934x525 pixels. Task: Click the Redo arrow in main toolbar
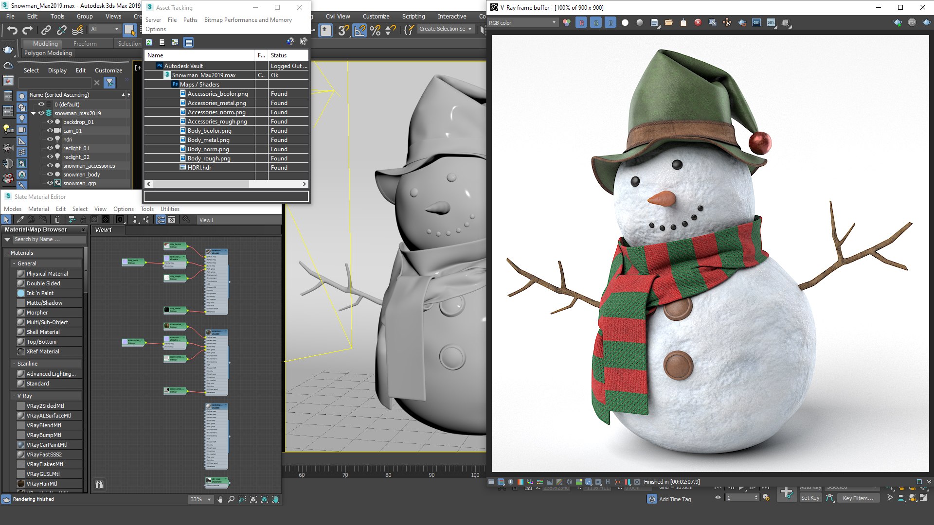28,30
